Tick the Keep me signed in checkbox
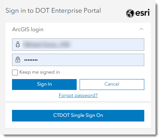The width and height of the screenshot is (161, 140). 15,73
